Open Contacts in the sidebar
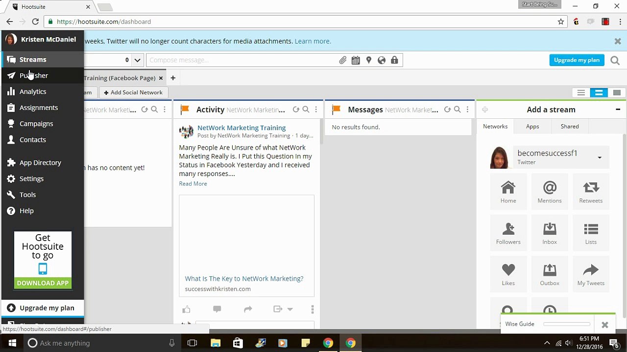 [x=42, y=140]
